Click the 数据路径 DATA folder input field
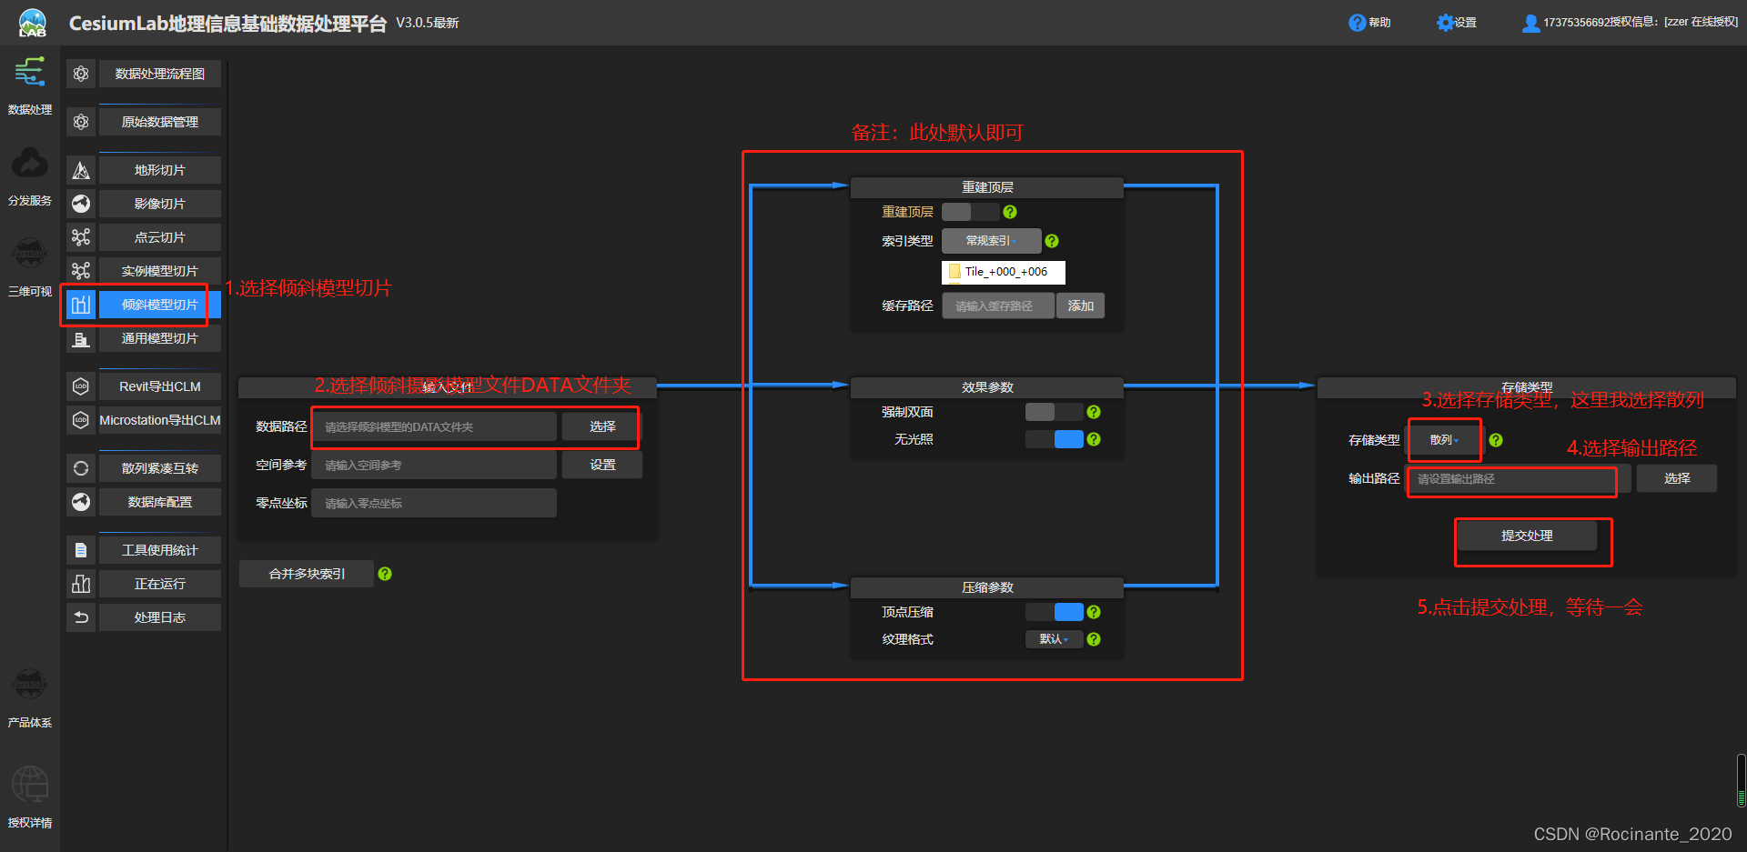This screenshot has width=1747, height=852. click(434, 426)
